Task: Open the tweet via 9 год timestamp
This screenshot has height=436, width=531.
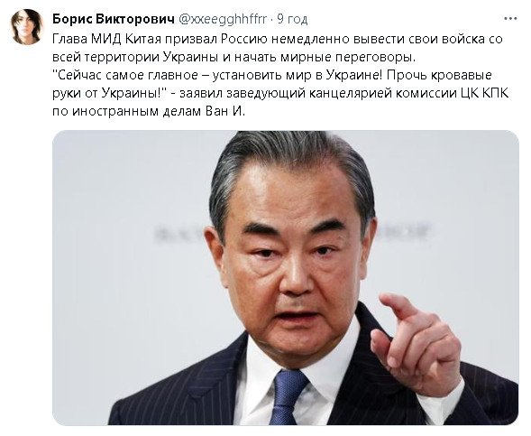Action: click(x=292, y=19)
